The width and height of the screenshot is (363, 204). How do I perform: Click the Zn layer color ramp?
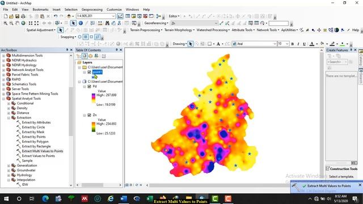click(x=94, y=127)
